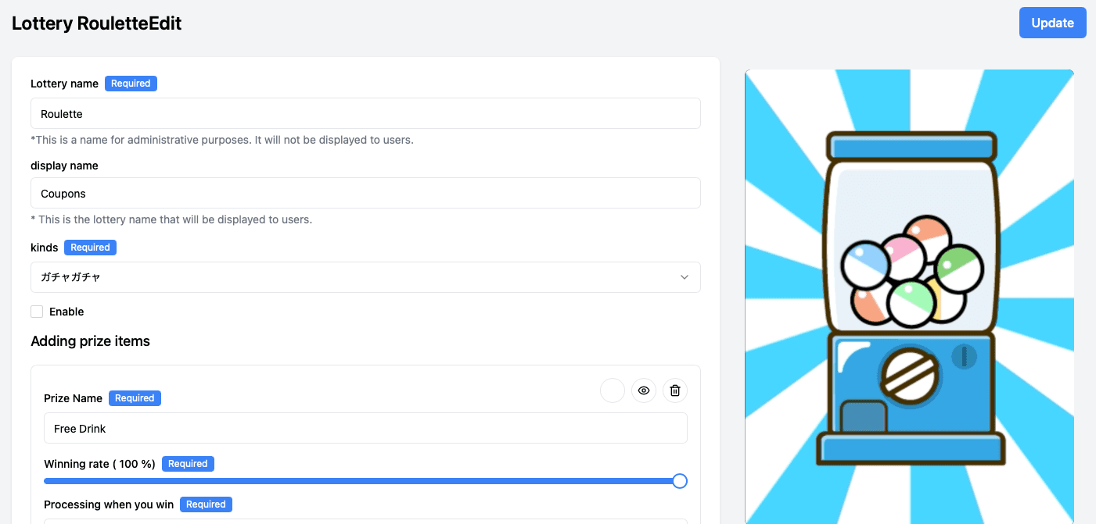
Task: Click the Update button
Action: [1052, 23]
